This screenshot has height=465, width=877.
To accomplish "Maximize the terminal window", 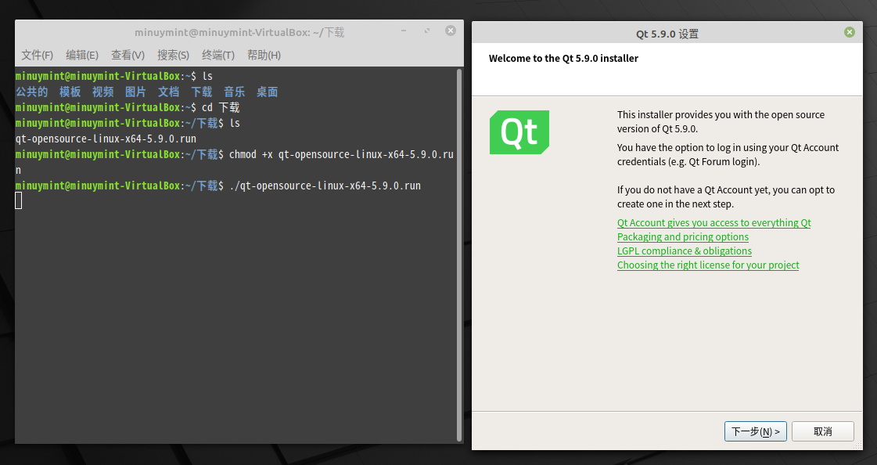I will [x=426, y=31].
